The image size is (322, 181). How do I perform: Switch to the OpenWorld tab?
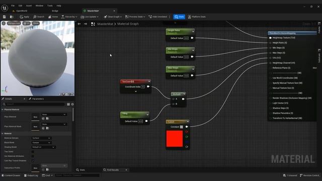21,11
